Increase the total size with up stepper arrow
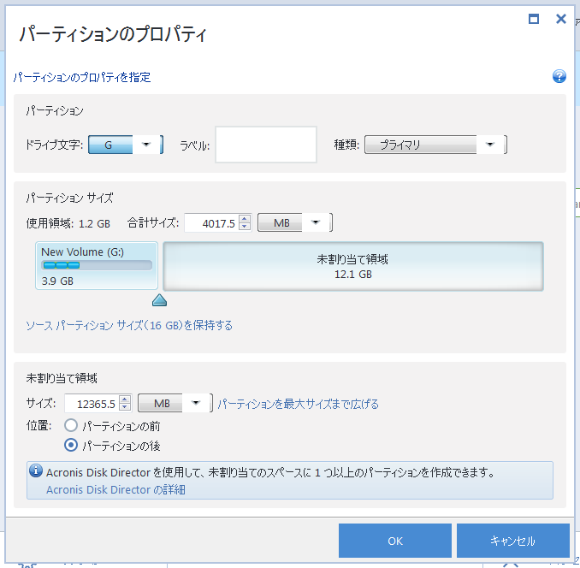 tap(245, 218)
